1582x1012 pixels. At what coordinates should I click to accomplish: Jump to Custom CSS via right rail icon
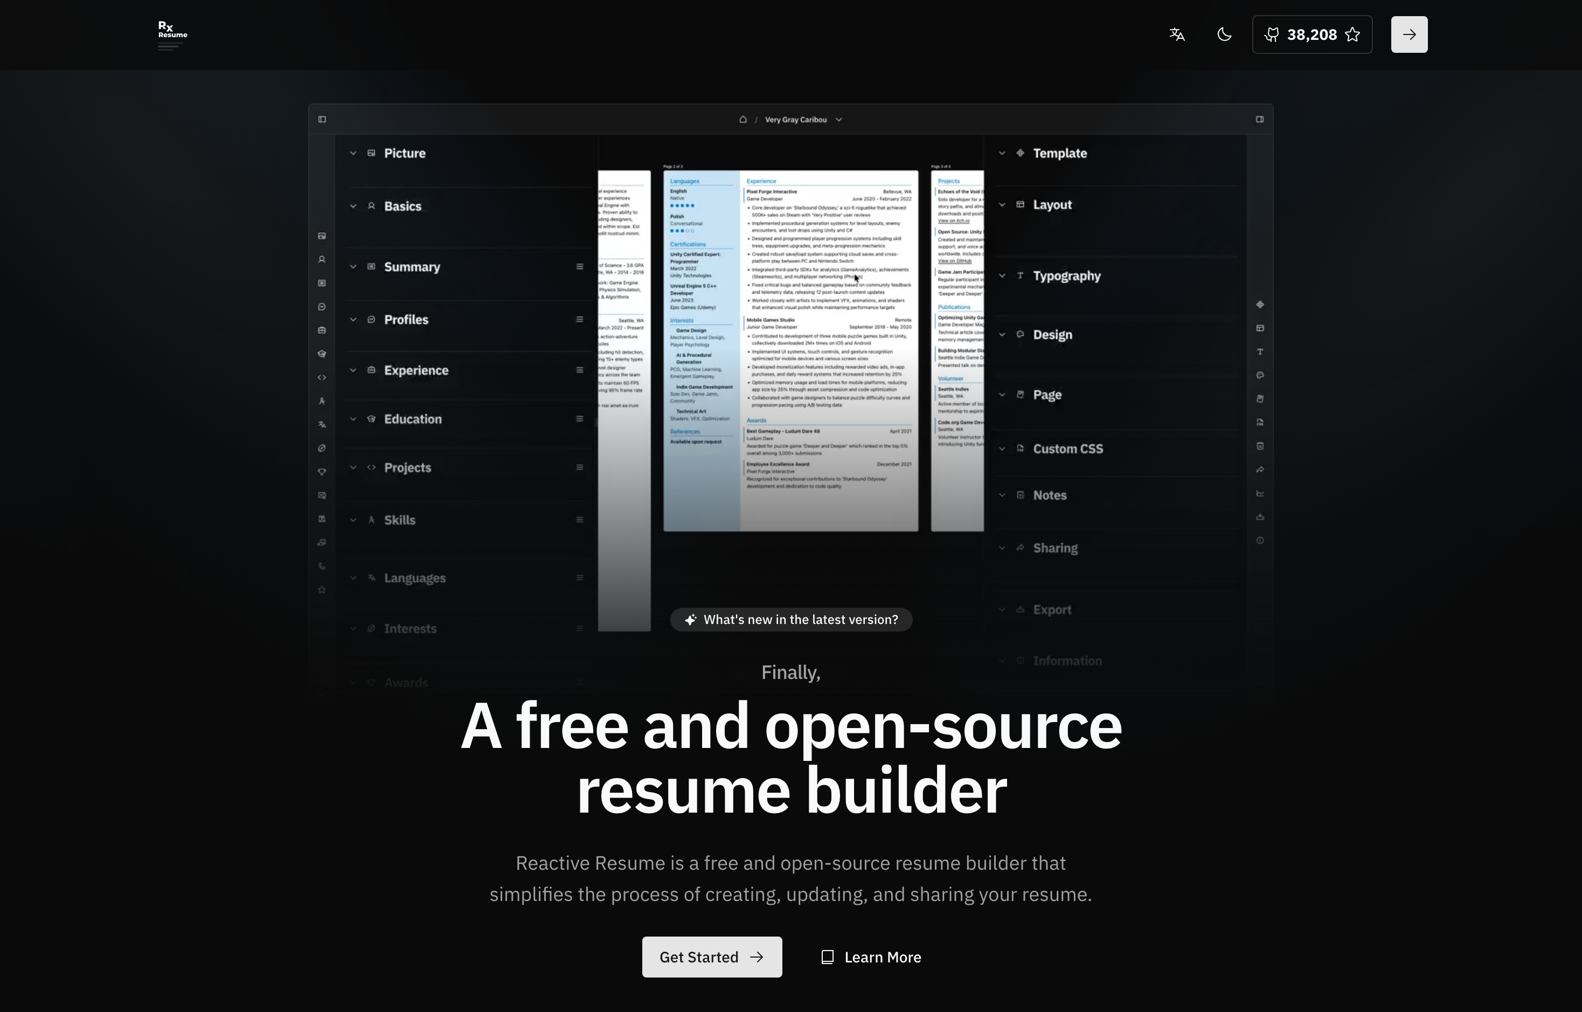[1260, 422]
